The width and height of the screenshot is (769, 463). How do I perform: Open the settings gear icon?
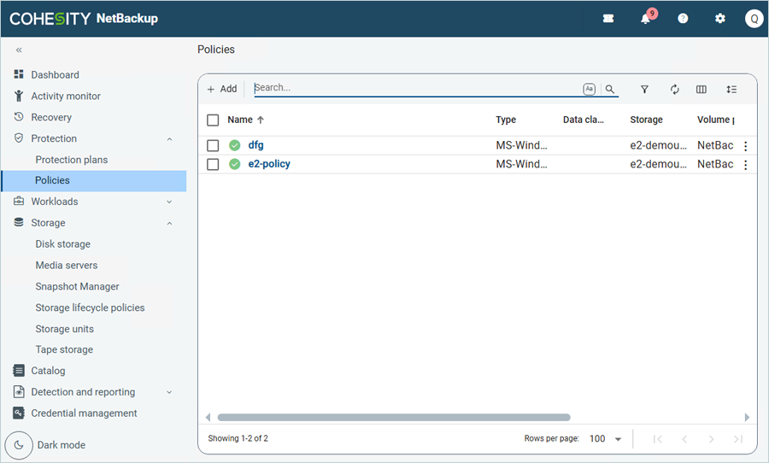tap(719, 19)
